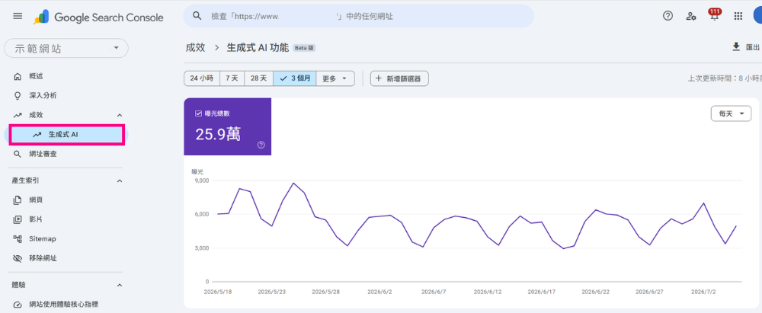The width and height of the screenshot is (762, 313).
Task: Collapse the 成效 sidebar section
Action: coord(120,115)
